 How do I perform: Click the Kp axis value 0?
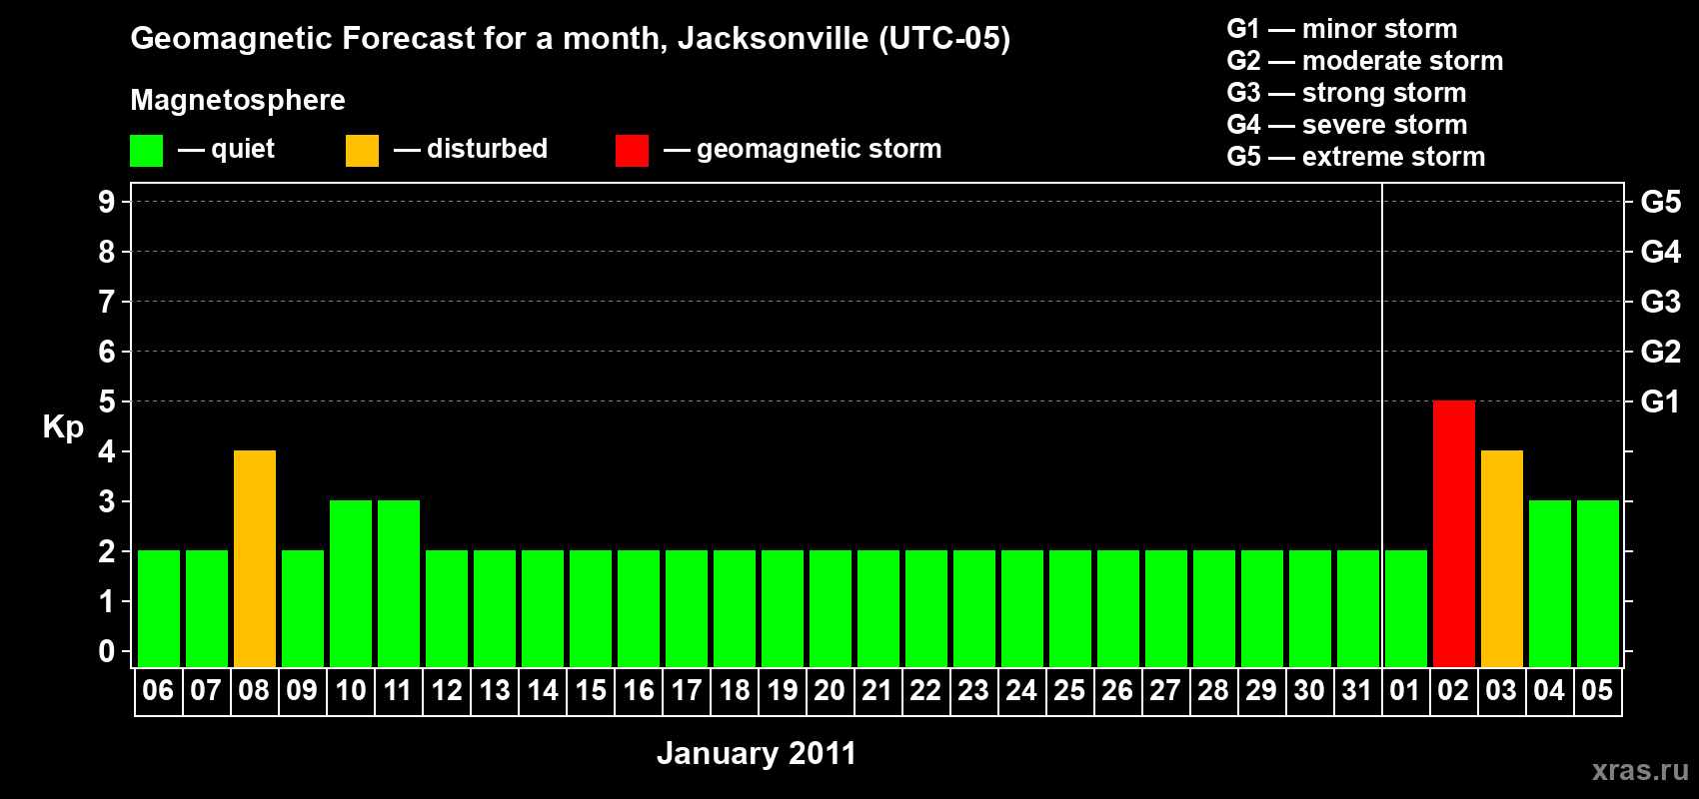(107, 651)
